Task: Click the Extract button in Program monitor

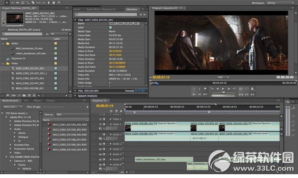Action: (247, 94)
